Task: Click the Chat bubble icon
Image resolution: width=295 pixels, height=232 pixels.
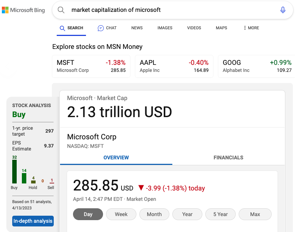Action: coord(101,28)
